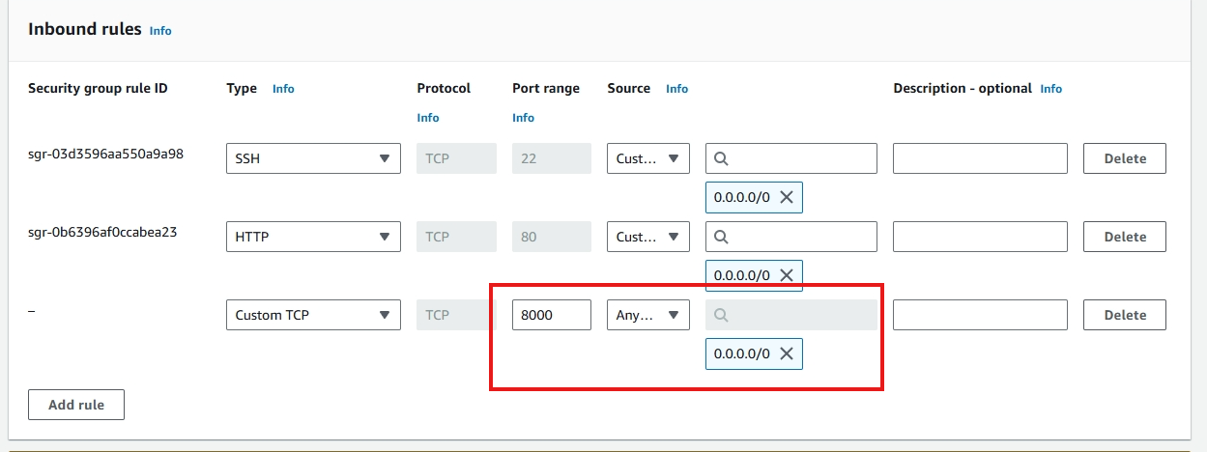Remove 0.0.0.0/0 chip in Custom TCP rule
The width and height of the screenshot is (1207, 452).
pyautogui.click(x=787, y=353)
